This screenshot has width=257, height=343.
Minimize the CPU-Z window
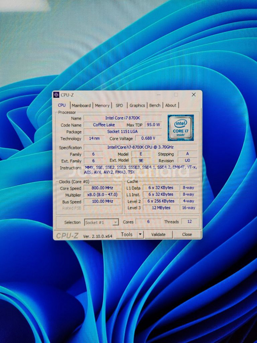click(159, 95)
